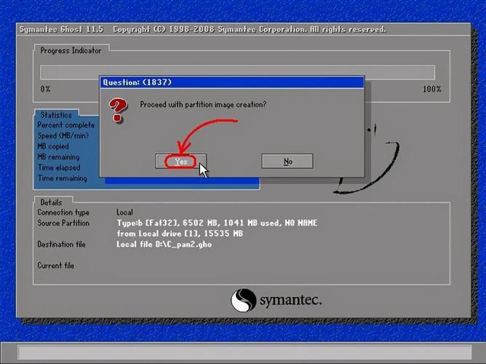The height and width of the screenshot is (364, 486).
Task: Click the Connection type Local value
Action: pos(124,213)
